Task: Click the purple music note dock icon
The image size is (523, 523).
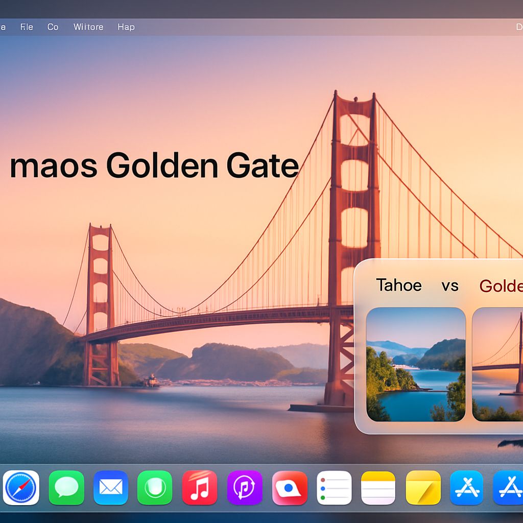Action: tap(245, 488)
